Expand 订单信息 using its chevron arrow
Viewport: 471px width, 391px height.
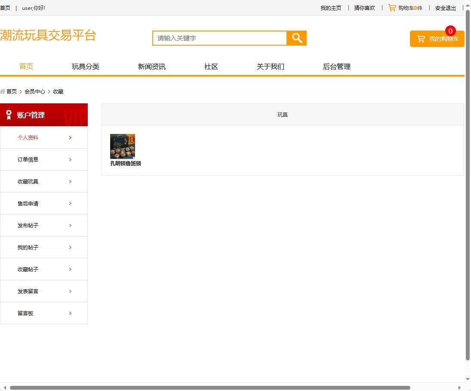(x=70, y=159)
